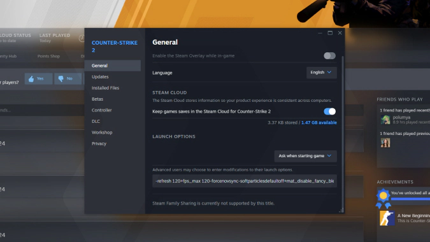430x242 pixels.
Task: Close the Counter-Strike 2 properties window
Action: [340, 33]
